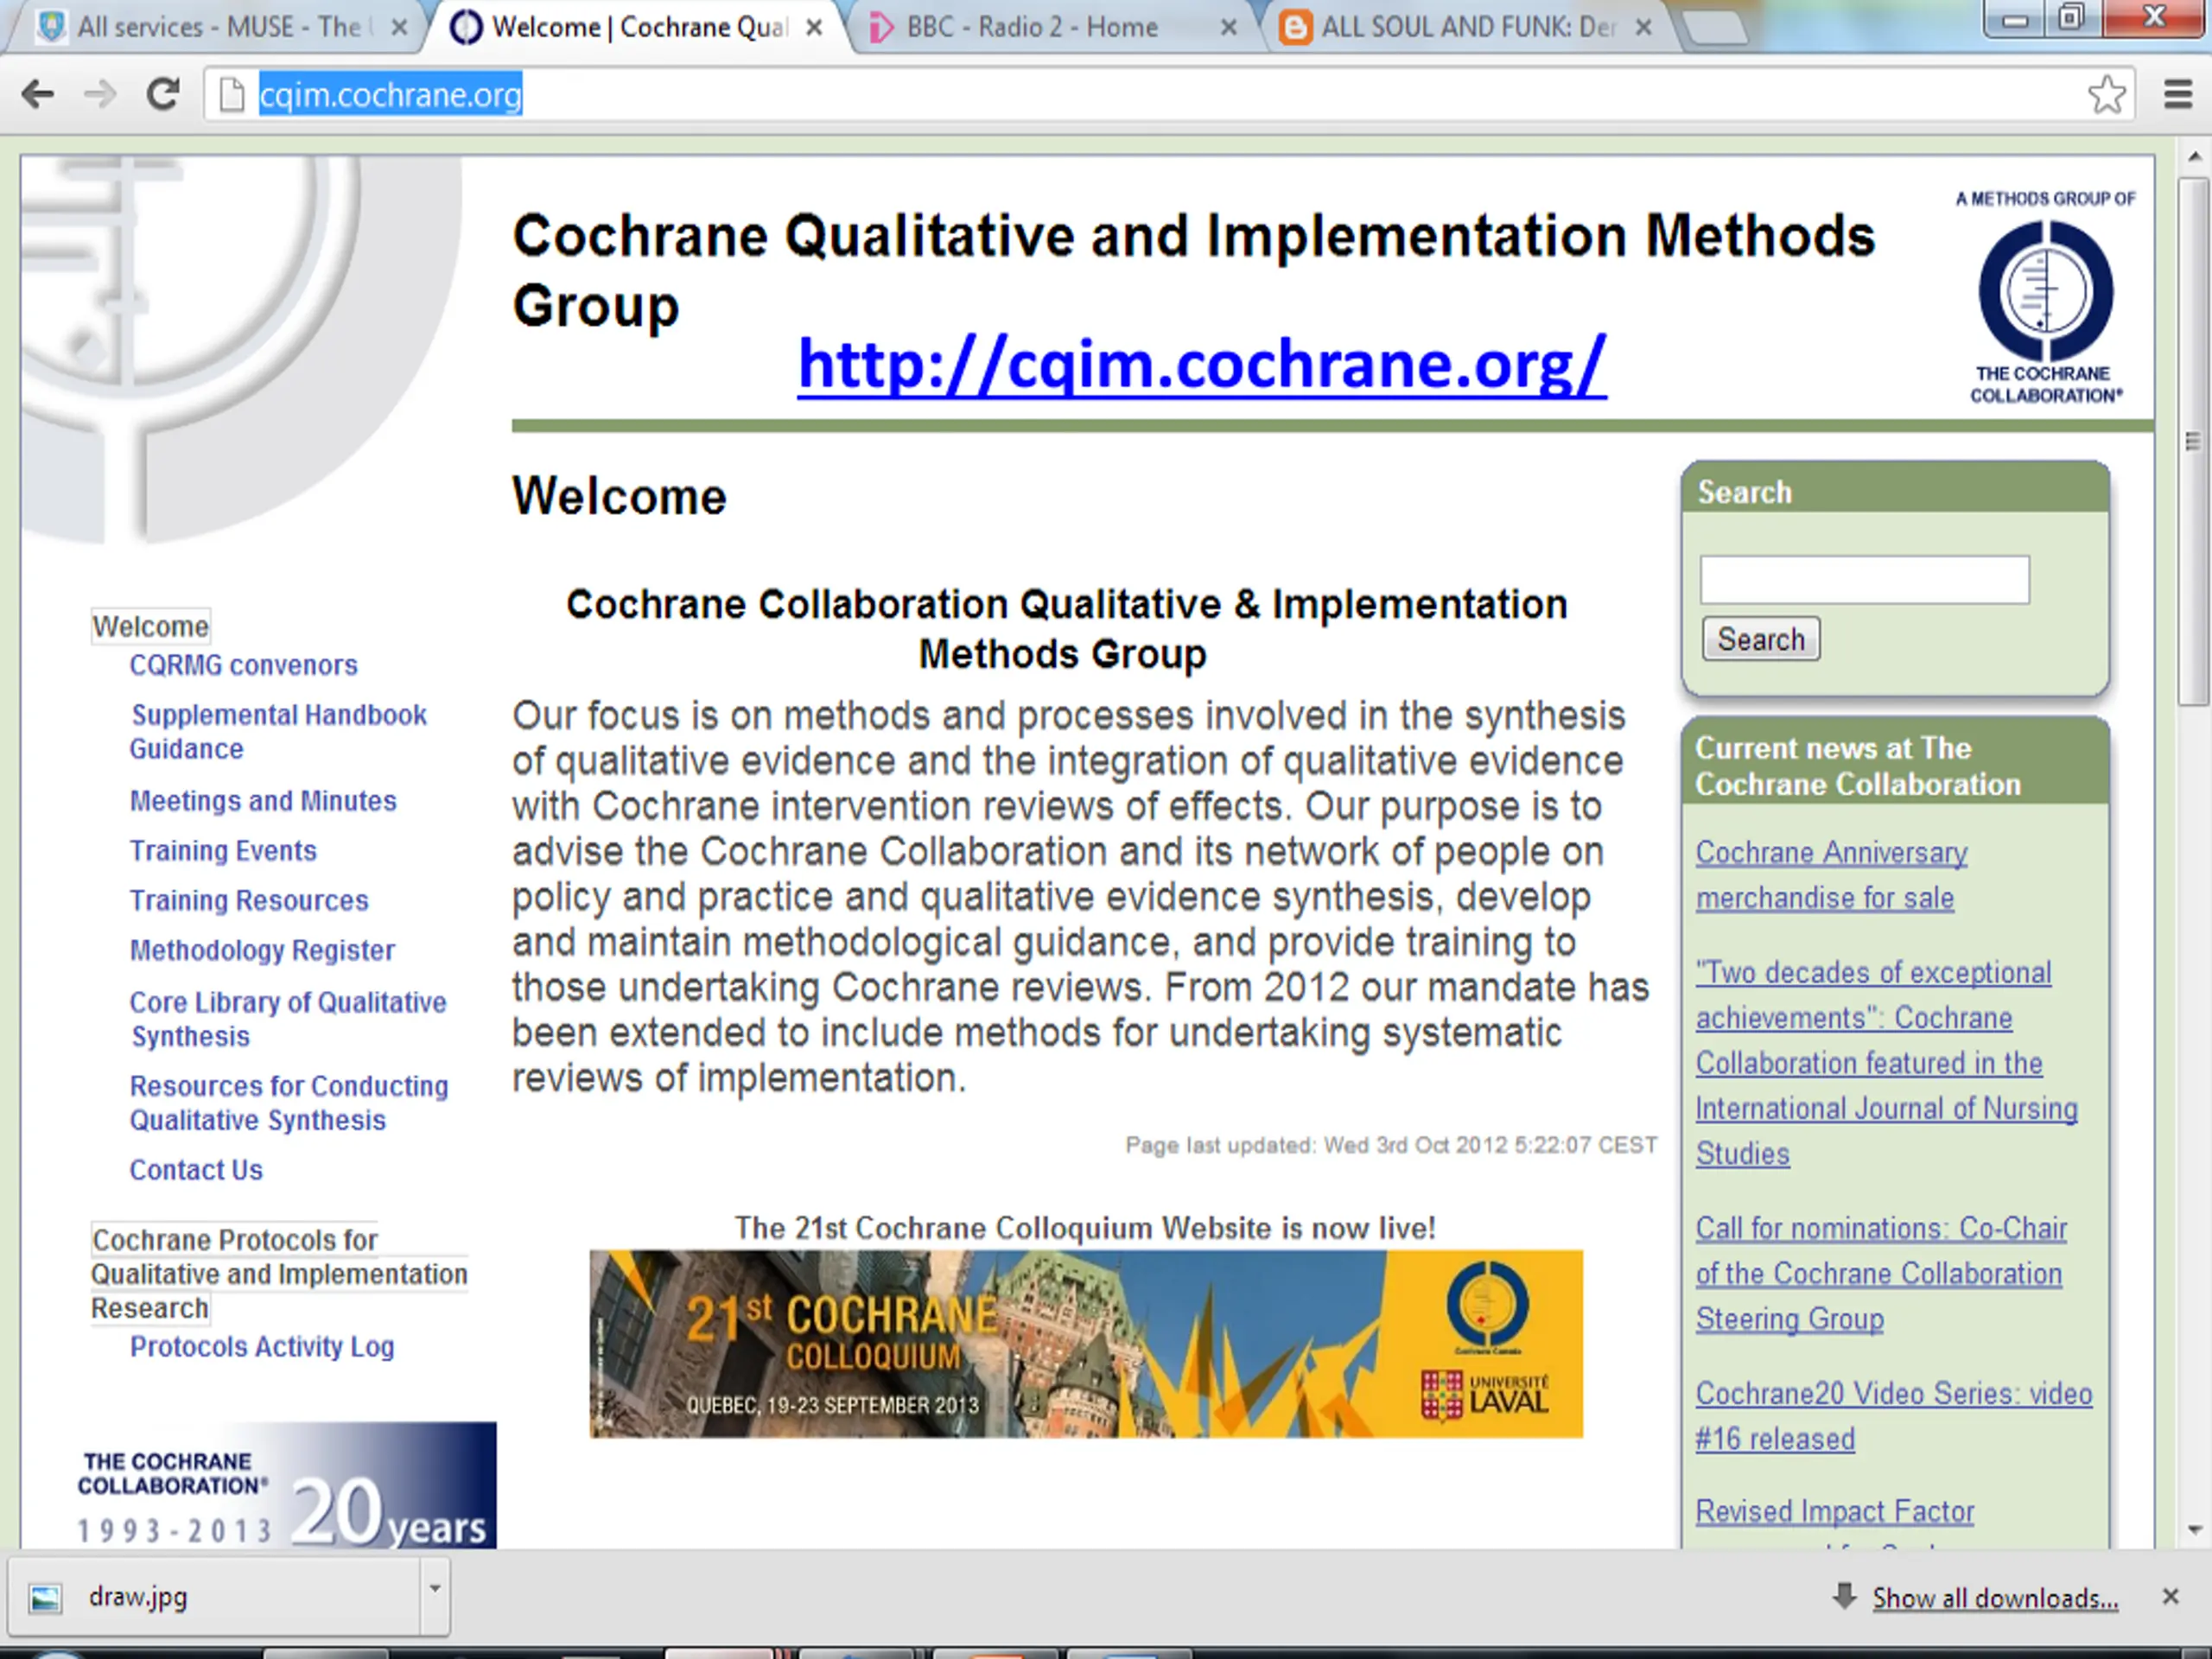Open the Training Events page
Image resolution: width=2212 pixels, height=1659 pixels.
pyautogui.click(x=223, y=851)
